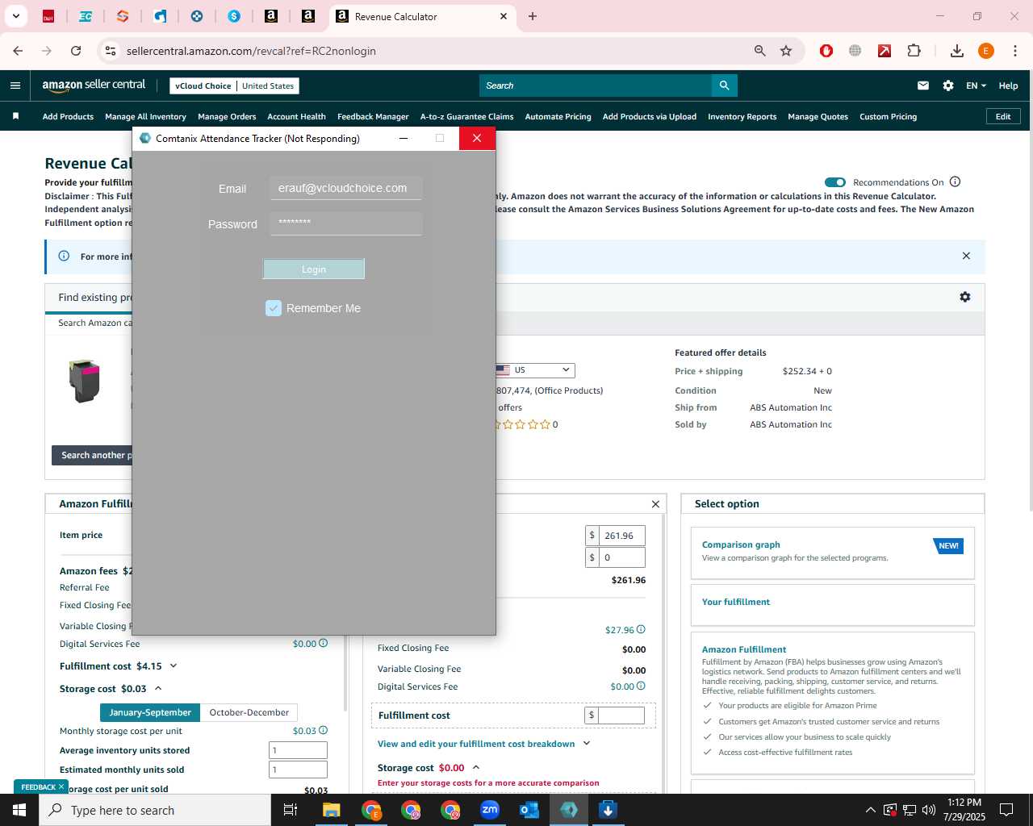Open the EN language dropdown

click(976, 86)
